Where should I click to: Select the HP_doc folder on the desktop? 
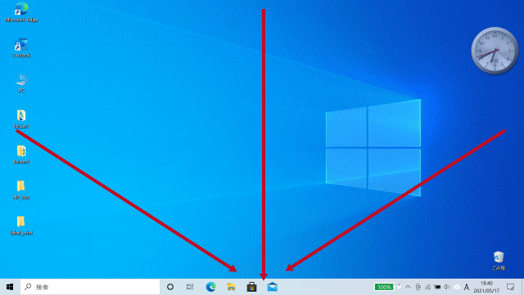tap(21, 190)
